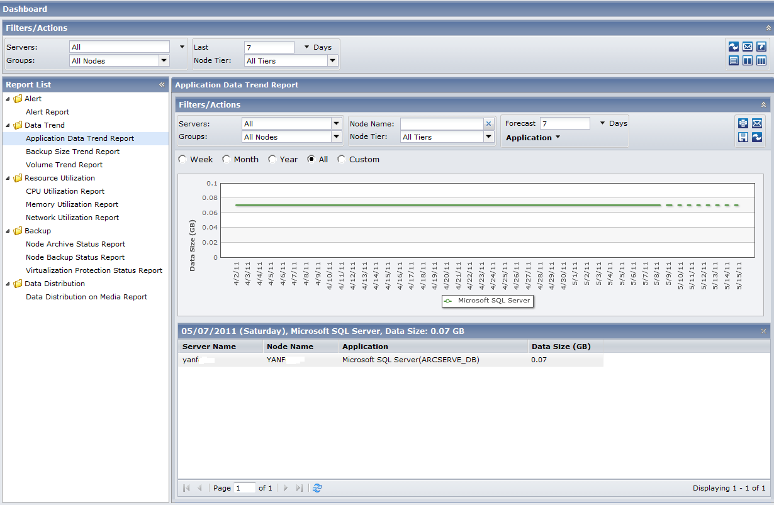Choose the Custom time range radio button
The width and height of the screenshot is (774, 505).
(x=342, y=159)
